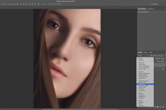This screenshot has width=166, height=110.
Task: Switch to the Kanäle tab
Action: pos(146,52)
